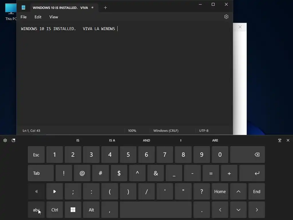Tap the plus sign key
This screenshot has height=220, width=293.
pyautogui.click(x=229, y=173)
